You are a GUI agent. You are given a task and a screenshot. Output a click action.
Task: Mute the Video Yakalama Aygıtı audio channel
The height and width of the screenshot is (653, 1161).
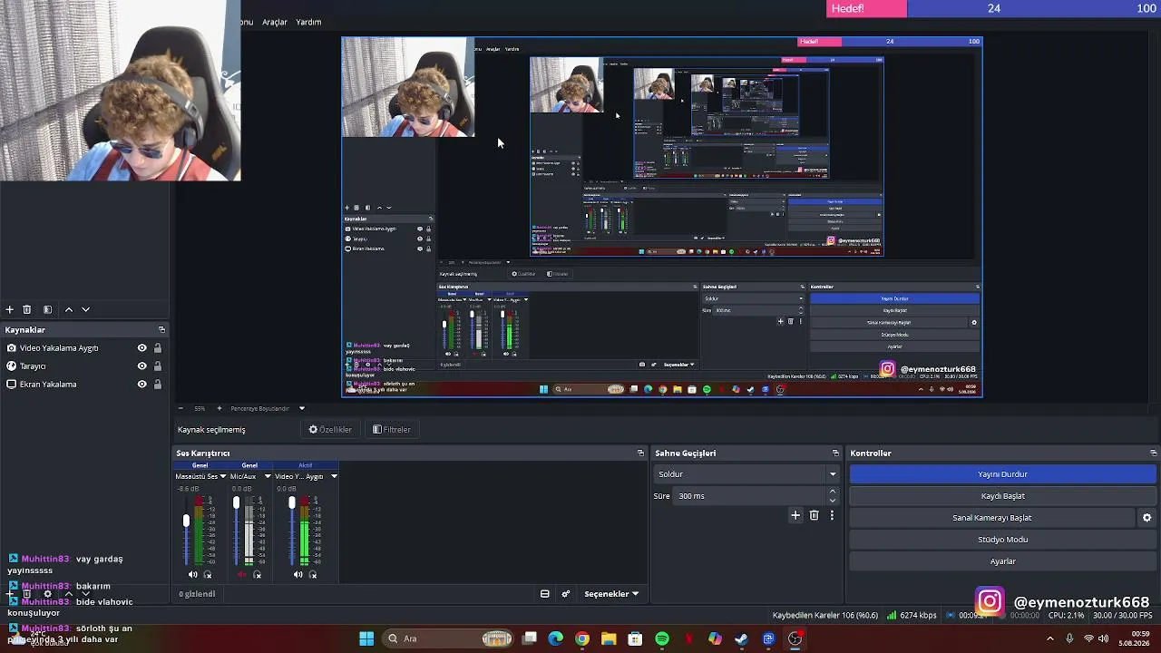coord(298,574)
